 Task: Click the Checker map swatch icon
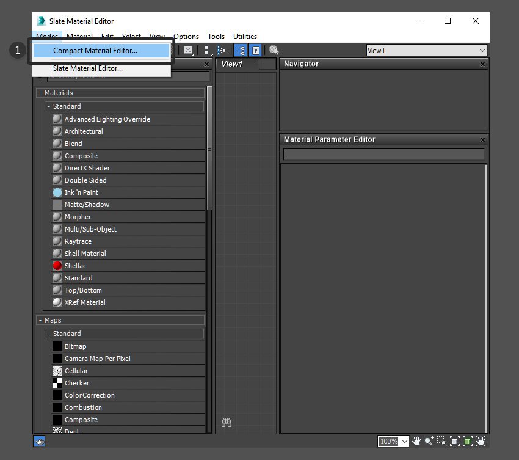point(57,383)
